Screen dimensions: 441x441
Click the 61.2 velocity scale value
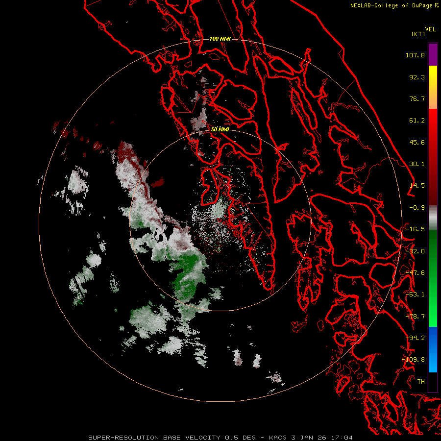click(417, 121)
